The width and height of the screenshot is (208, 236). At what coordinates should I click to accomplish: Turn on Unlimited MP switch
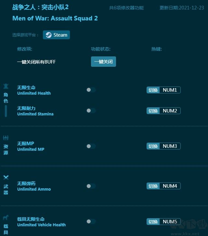click(91, 146)
